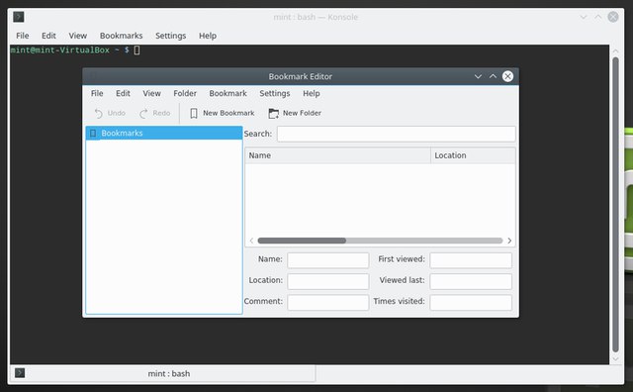Click horizontal scrollbar thumb in bookmark list
This screenshot has height=392, width=633.
pos(302,241)
